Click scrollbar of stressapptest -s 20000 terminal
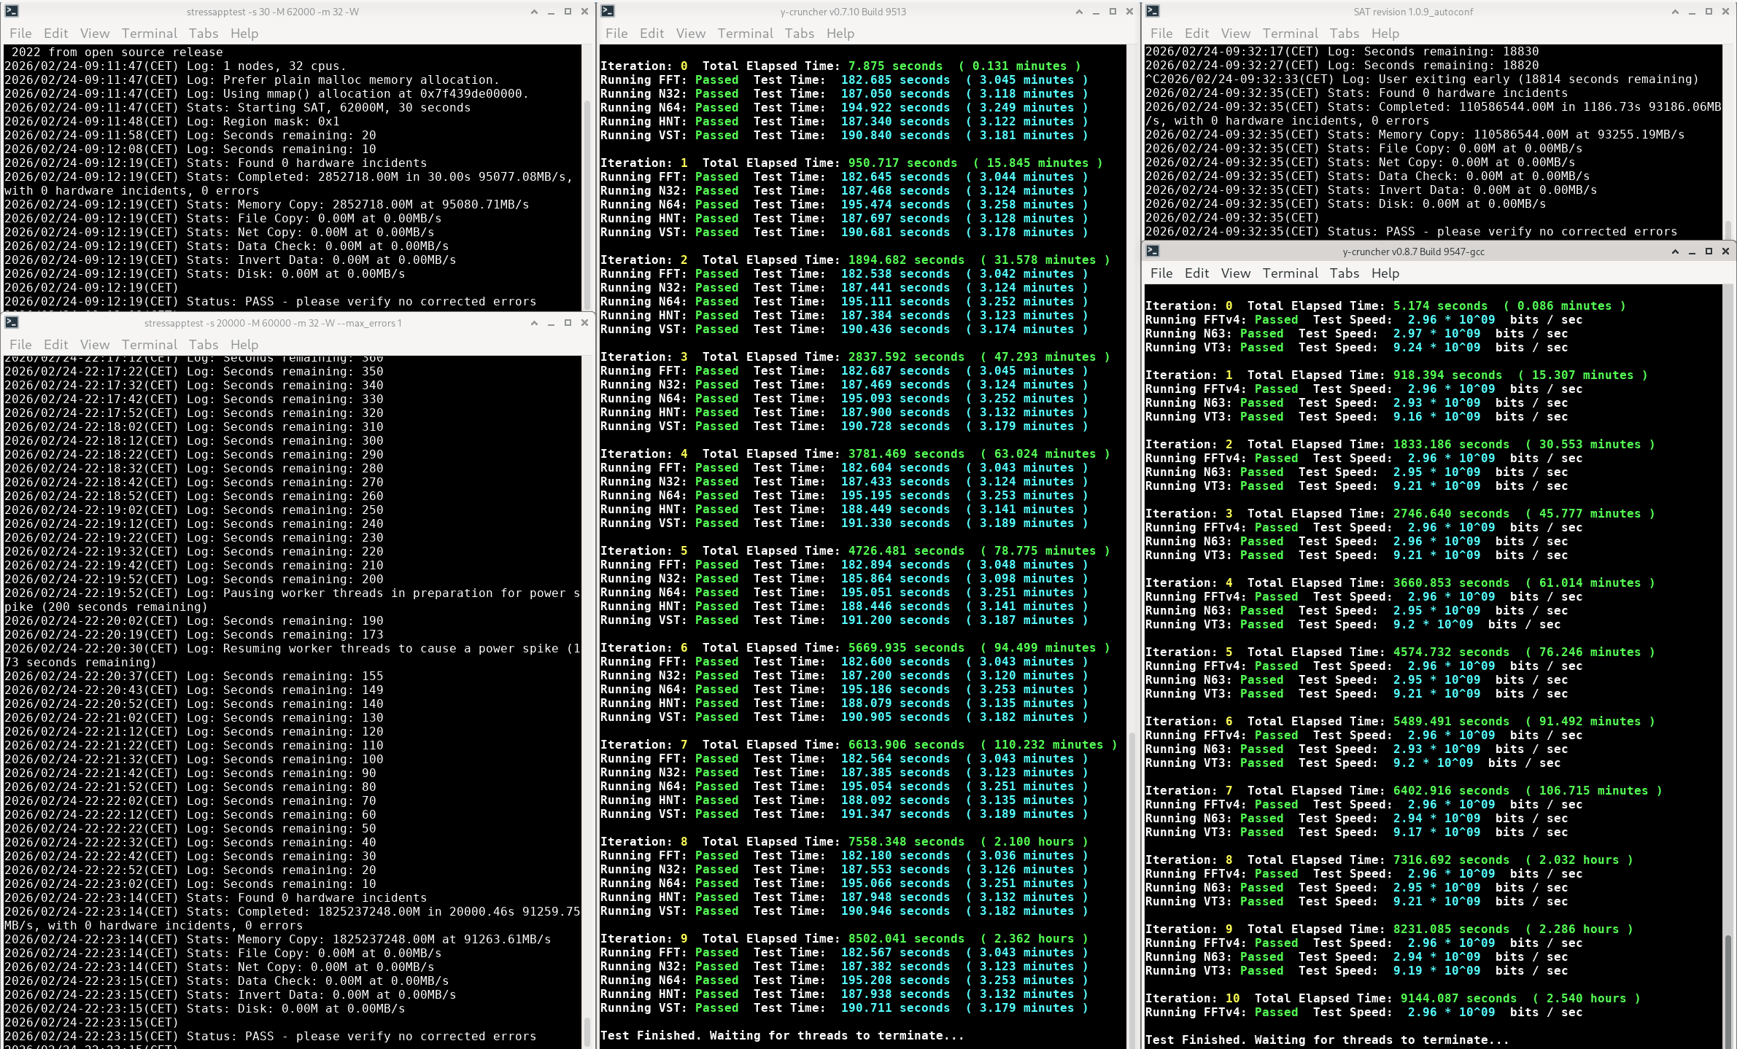1737x1049 pixels. [x=587, y=1032]
